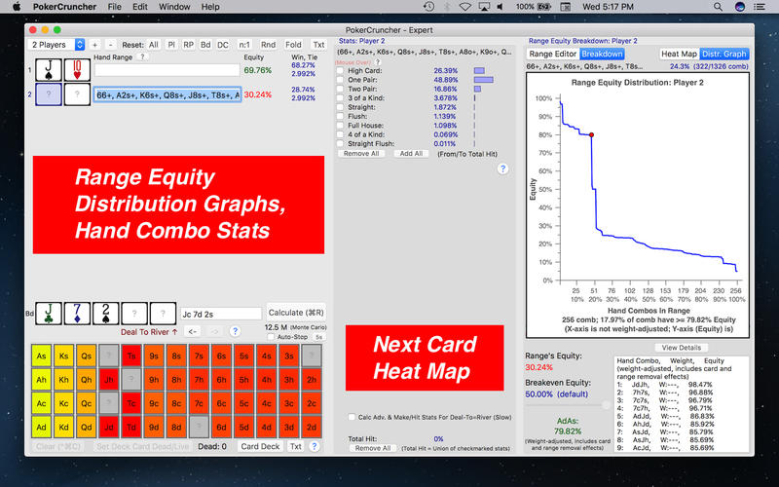Toggle the Auto-Step checkbox
This screenshot has height=487, width=779.
(x=271, y=337)
